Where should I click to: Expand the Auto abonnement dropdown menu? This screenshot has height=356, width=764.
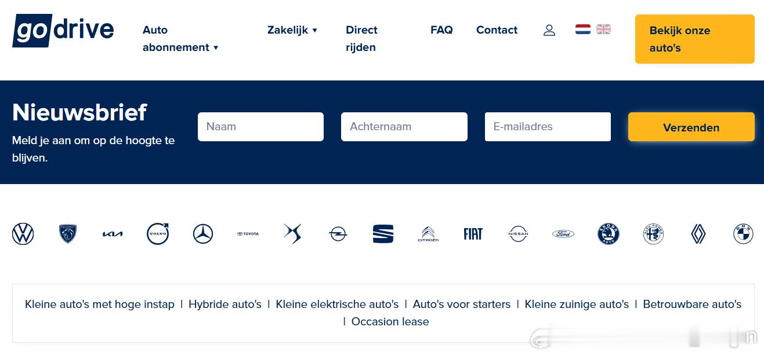click(180, 39)
